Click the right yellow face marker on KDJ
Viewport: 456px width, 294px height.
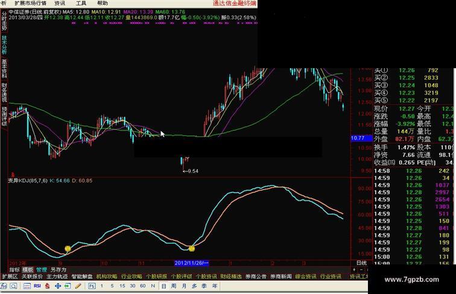[x=192, y=248]
